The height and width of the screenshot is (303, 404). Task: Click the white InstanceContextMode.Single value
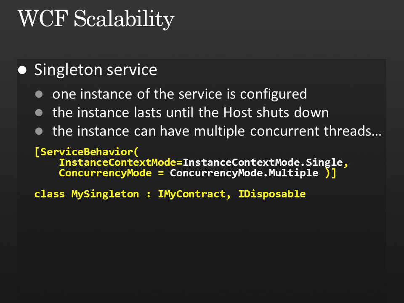pos(263,163)
